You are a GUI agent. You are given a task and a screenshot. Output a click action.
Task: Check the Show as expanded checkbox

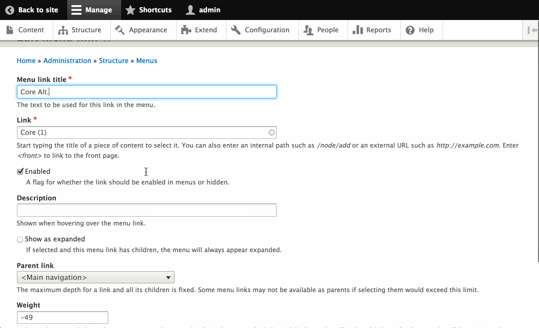coord(21,239)
